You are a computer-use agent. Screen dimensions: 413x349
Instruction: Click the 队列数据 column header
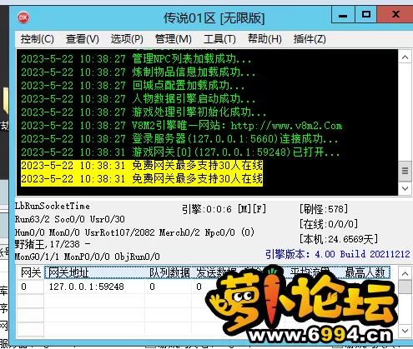[169, 272]
